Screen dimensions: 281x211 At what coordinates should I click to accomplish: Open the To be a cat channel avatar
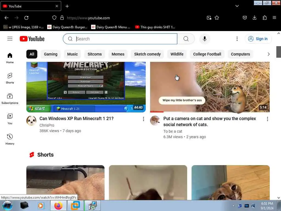155,121
